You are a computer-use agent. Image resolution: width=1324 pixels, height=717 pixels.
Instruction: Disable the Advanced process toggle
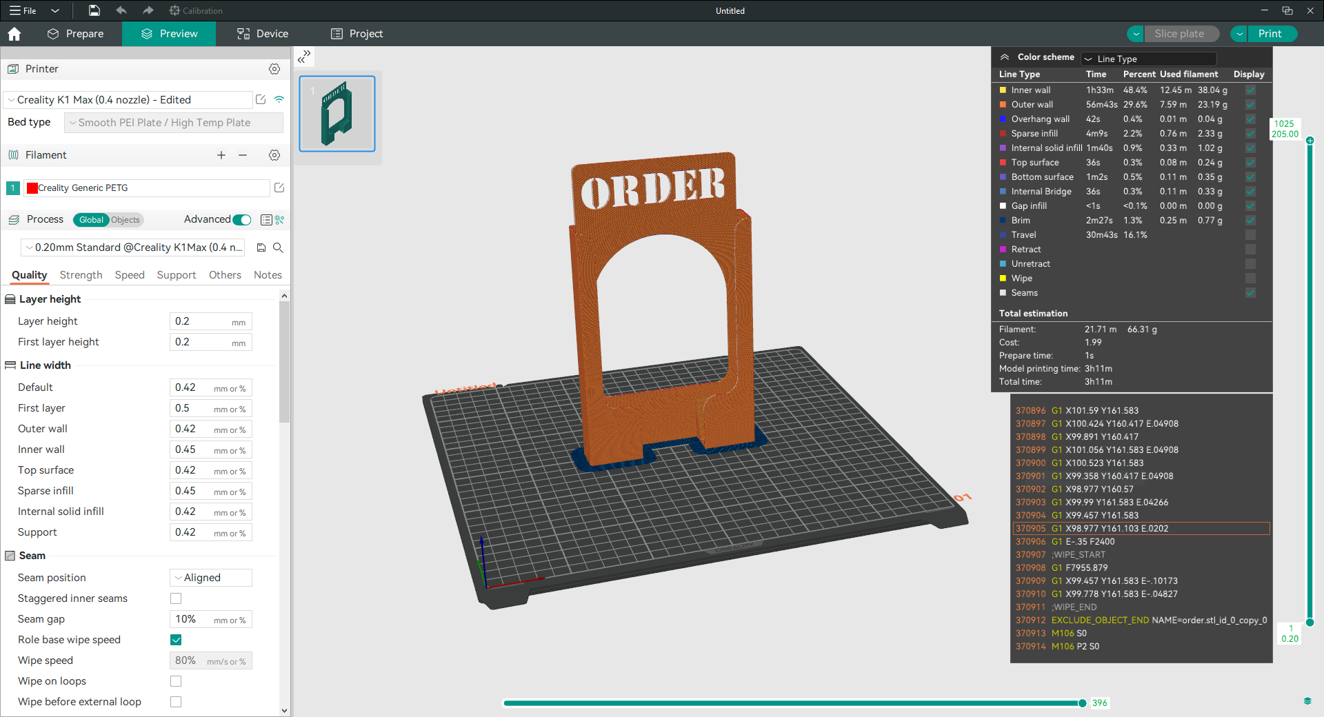click(241, 219)
